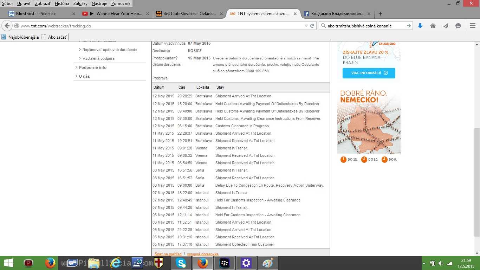Switch to active Firefox window in taskbar
Image resolution: width=480 pixels, height=270 pixels.
[x=203, y=263]
